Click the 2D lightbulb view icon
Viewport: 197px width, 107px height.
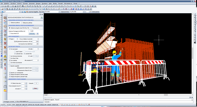click(5, 73)
